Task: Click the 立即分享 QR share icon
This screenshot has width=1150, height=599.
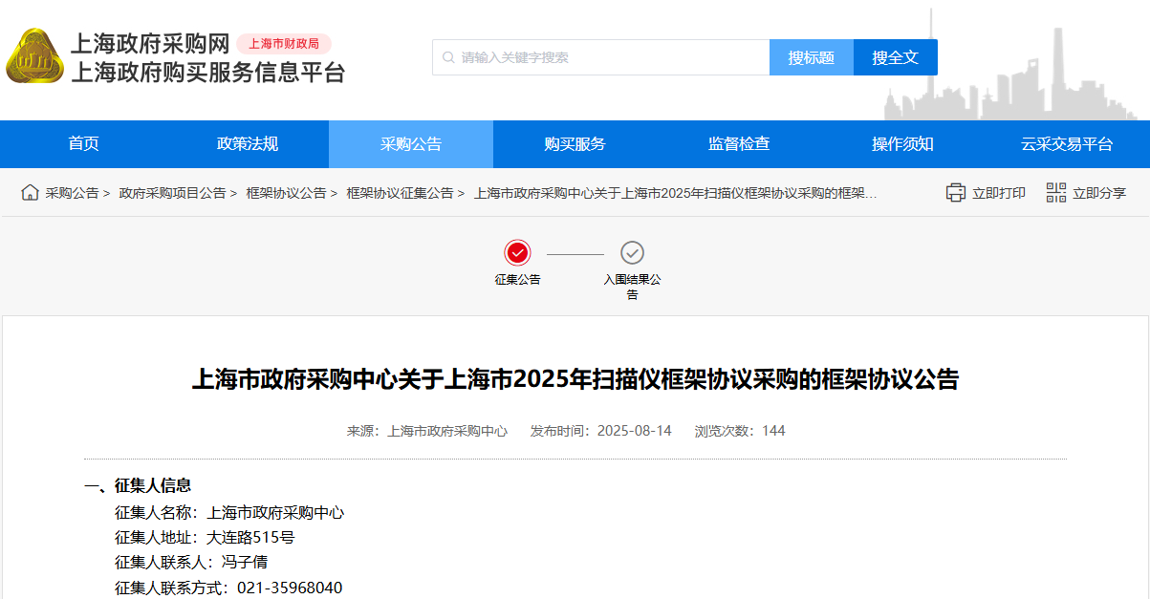Action: (x=1055, y=192)
